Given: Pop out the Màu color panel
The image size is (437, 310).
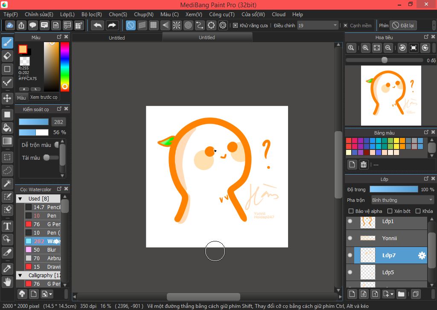Looking at the screenshot, I should (59, 37).
